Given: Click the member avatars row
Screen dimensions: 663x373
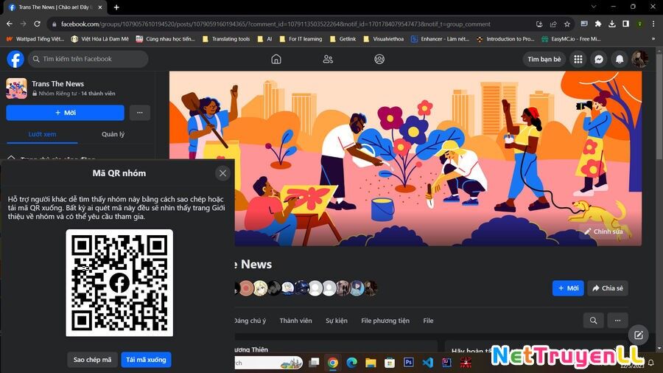Looking at the screenshot, I should [306, 288].
